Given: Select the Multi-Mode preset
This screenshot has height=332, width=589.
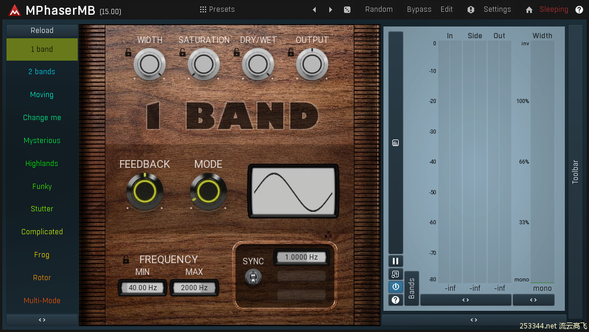Looking at the screenshot, I should click(42, 300).
